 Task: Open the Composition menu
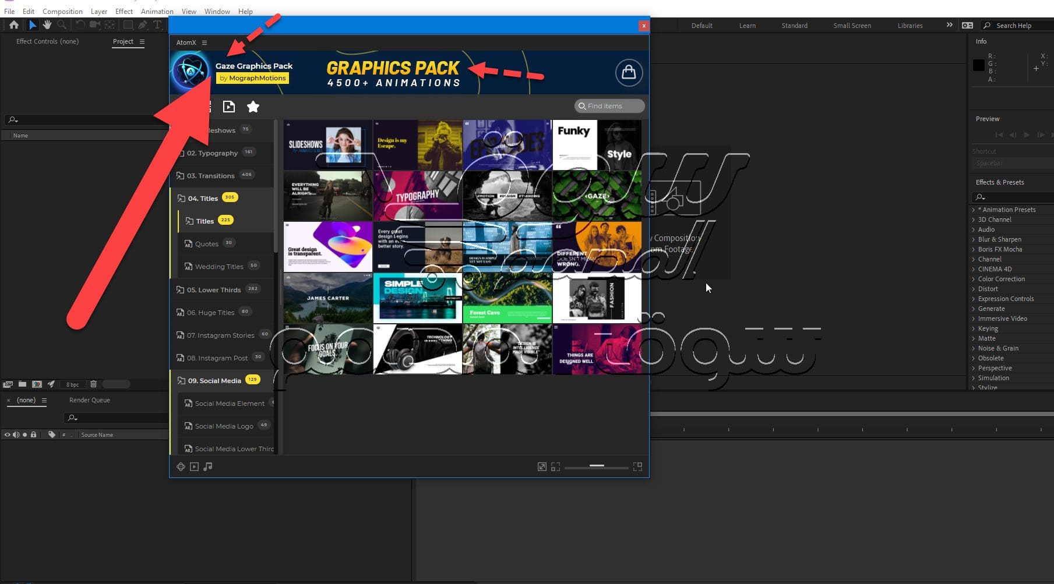(x=62, y=11)
